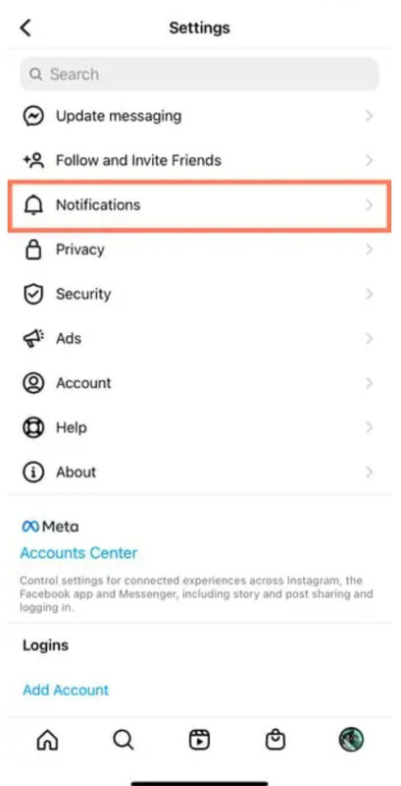Viewport: 401px width, 786px height.
Task: Expand the About row chevron
Action: tap(369, 473)
